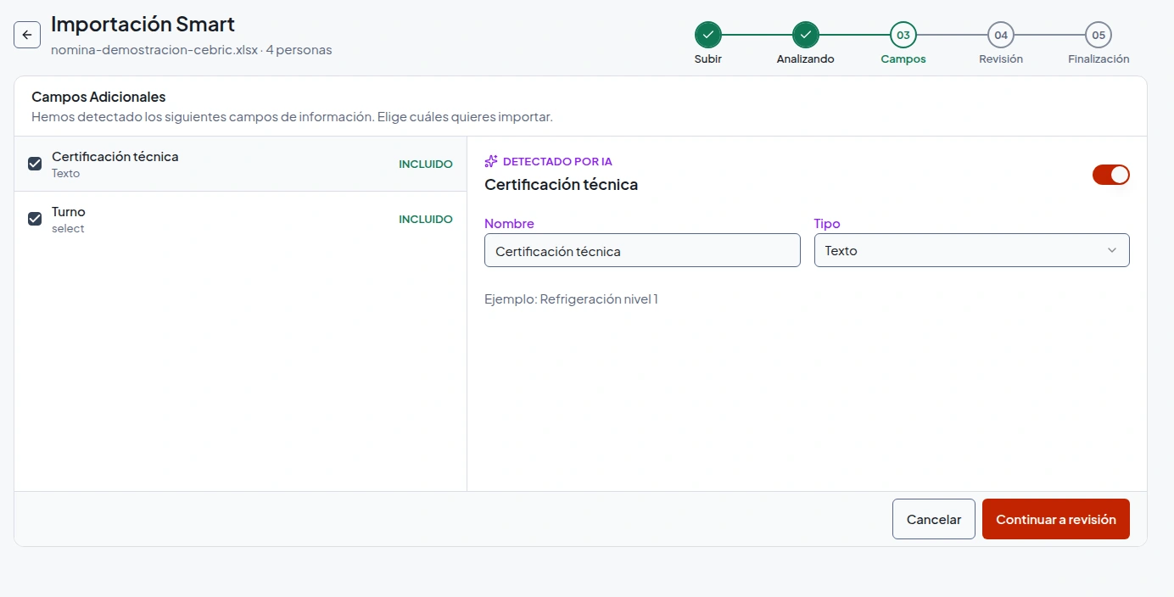Select the Subir step checkmark circle

(x=708, y=35)
